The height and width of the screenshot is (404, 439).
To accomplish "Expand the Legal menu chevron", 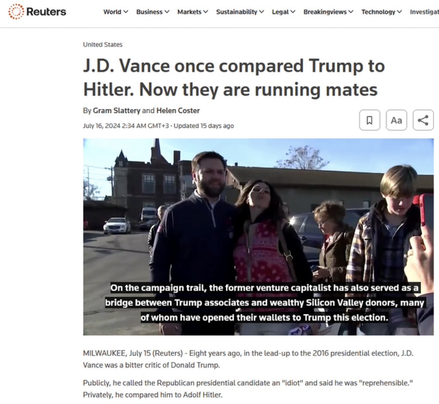I will (x=293, y=12).
